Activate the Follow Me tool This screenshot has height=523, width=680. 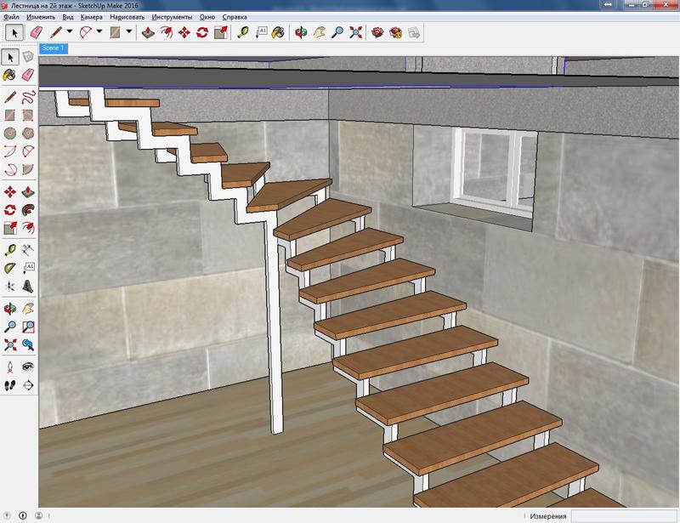[27, 209]
